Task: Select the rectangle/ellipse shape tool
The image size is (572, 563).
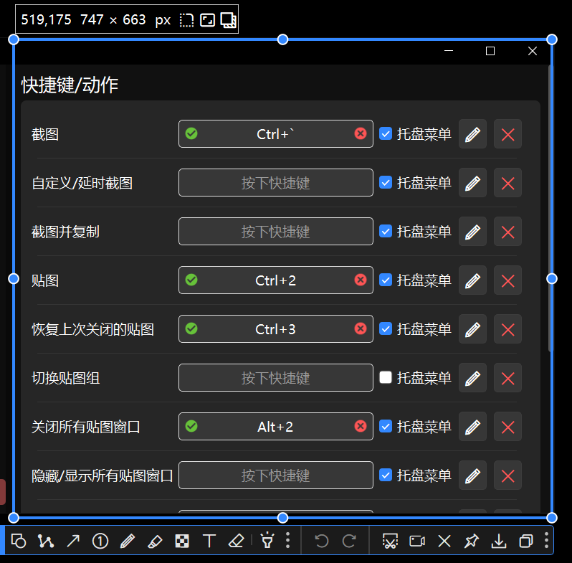Action: [19, 541]
